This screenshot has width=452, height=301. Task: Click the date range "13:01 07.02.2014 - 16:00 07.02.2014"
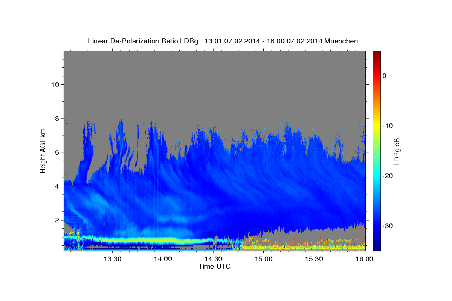pos(263,41)
